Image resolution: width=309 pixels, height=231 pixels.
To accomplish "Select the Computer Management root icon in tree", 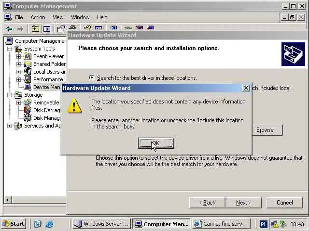I will click(9, 41).
